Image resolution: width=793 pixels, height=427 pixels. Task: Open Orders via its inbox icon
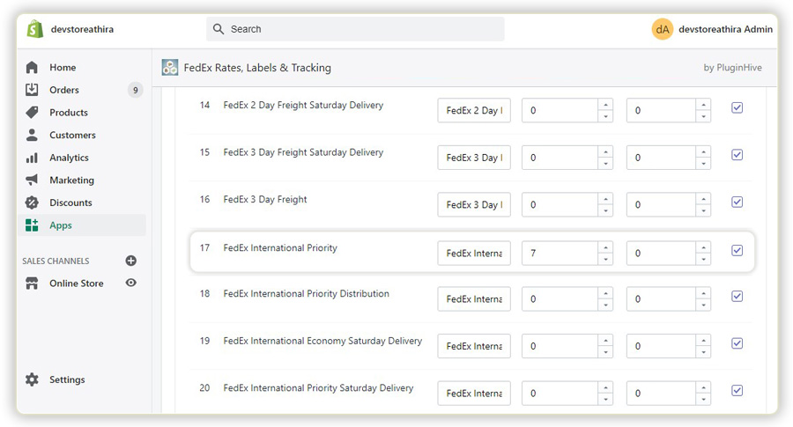(x=33, y=90)
